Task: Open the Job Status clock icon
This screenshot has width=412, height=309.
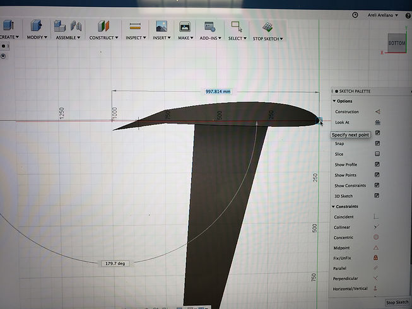Action: 355,15
